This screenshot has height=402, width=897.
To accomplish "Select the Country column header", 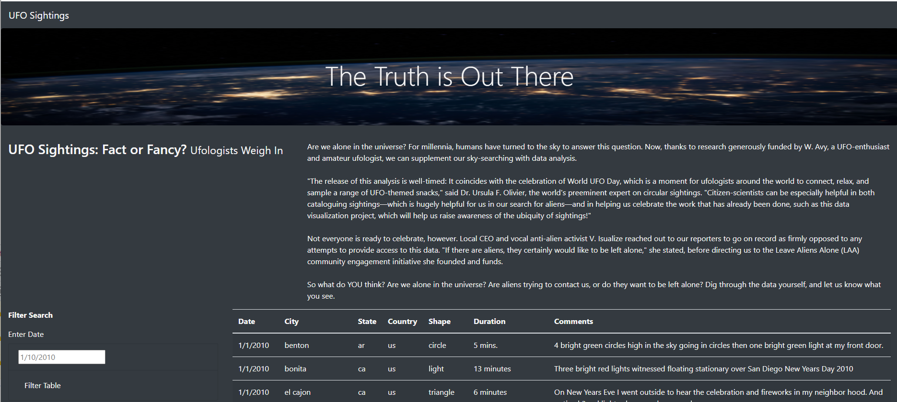I will [402, 322].
